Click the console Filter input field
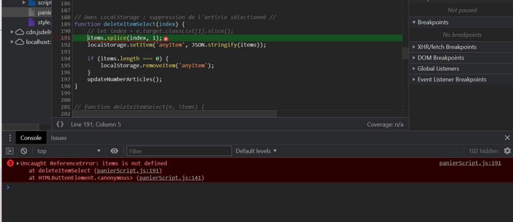 click(179, 151)
